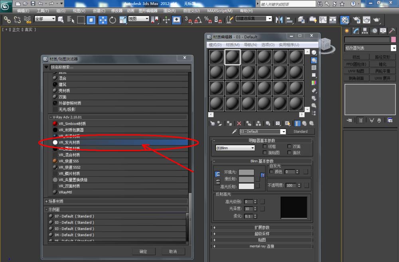Click red X reset material icon

click(x=239, y=124)
